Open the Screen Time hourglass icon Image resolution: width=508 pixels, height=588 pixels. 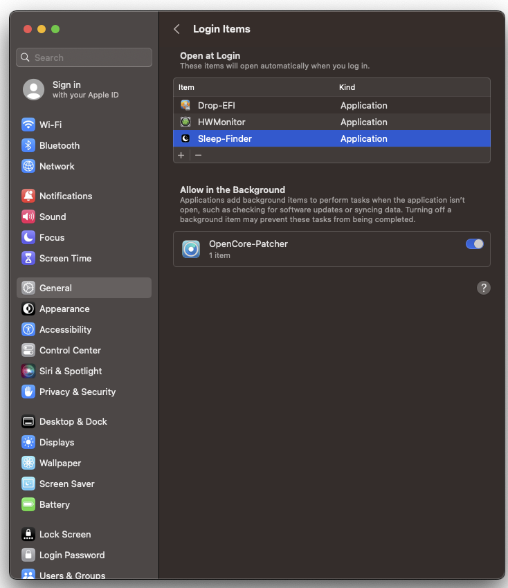[28, 259]
